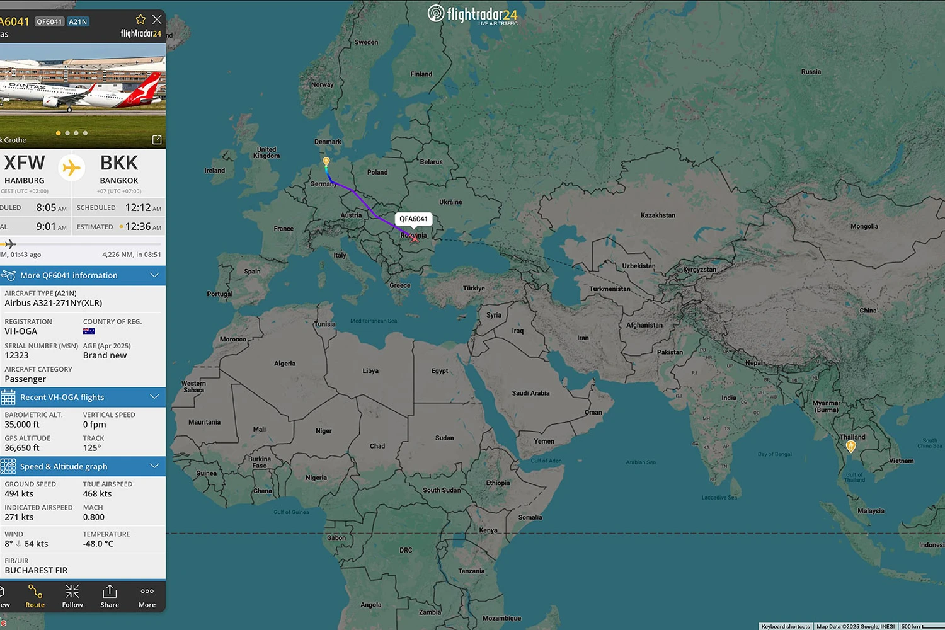Click the More QF6041 information plane icon
This screenshot has width=945, height=630.
click(8, 275)
